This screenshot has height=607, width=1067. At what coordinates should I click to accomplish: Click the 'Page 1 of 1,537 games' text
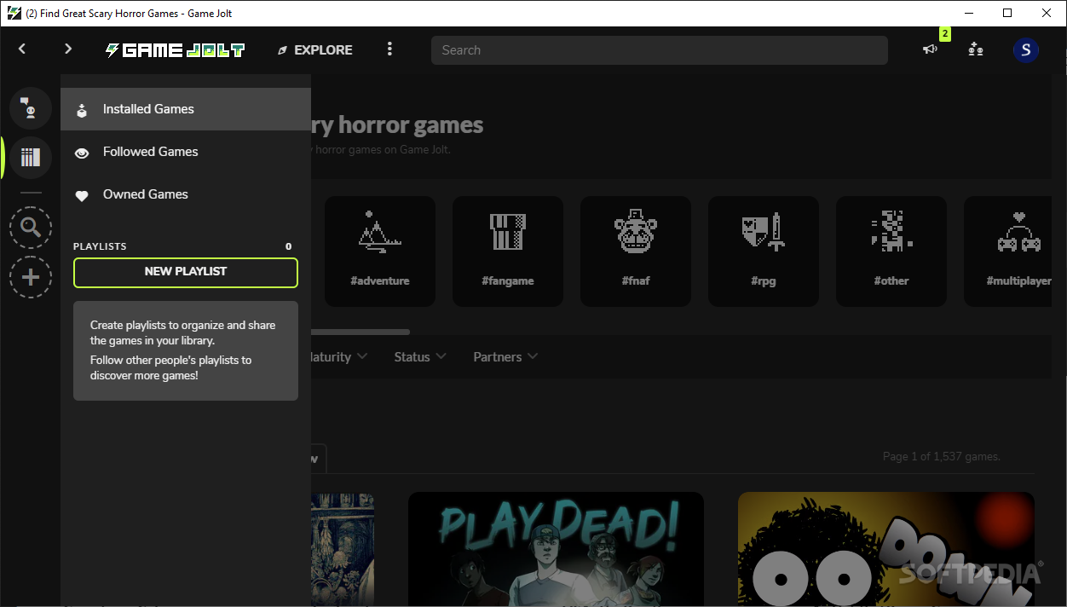(942, 456)
